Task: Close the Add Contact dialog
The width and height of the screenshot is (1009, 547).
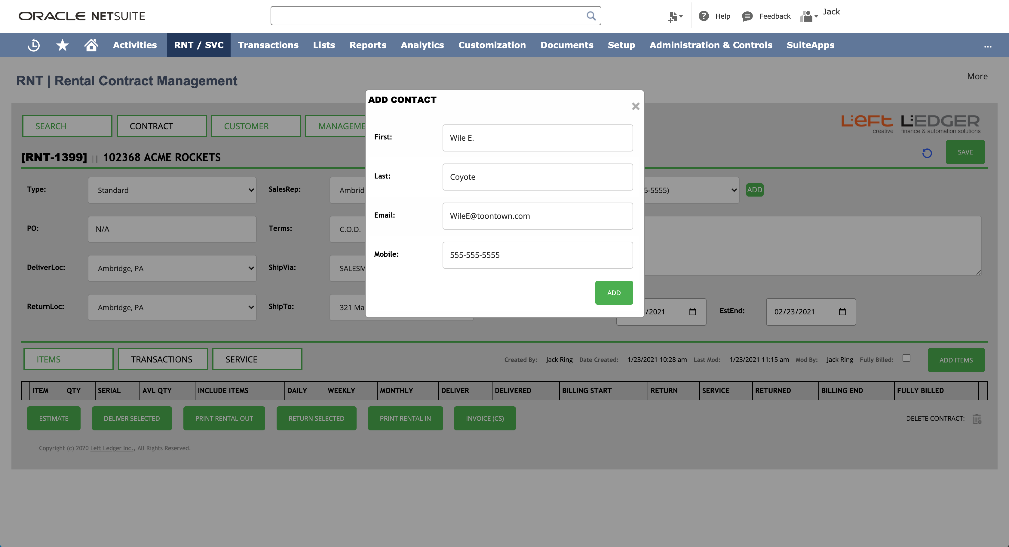Action: tap(635, 106)
